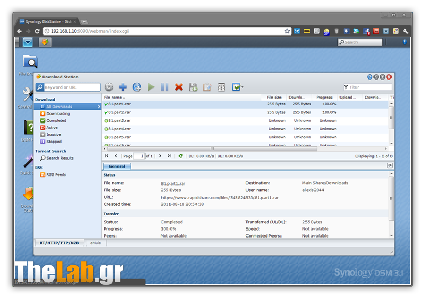Select the General tab
The width and height of the screenshot is (425, 299).
coord(117,166)
